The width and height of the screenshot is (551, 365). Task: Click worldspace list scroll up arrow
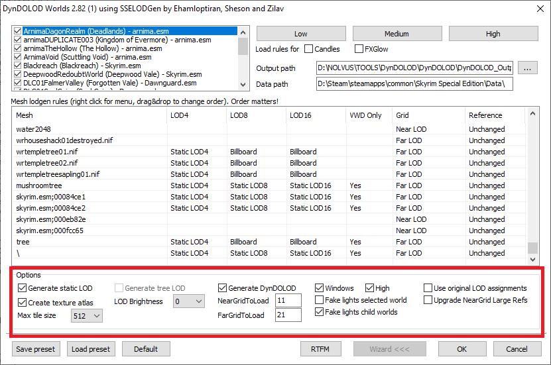point(243,32)
